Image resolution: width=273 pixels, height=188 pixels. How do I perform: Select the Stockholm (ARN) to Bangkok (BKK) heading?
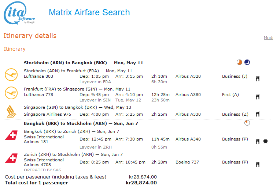pyautogui.click(x=83, y=63)
